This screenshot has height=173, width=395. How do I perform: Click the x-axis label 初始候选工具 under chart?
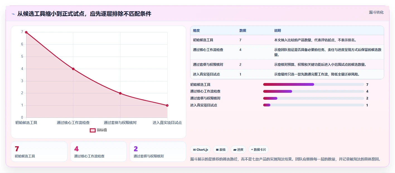(x=26, y=123)
